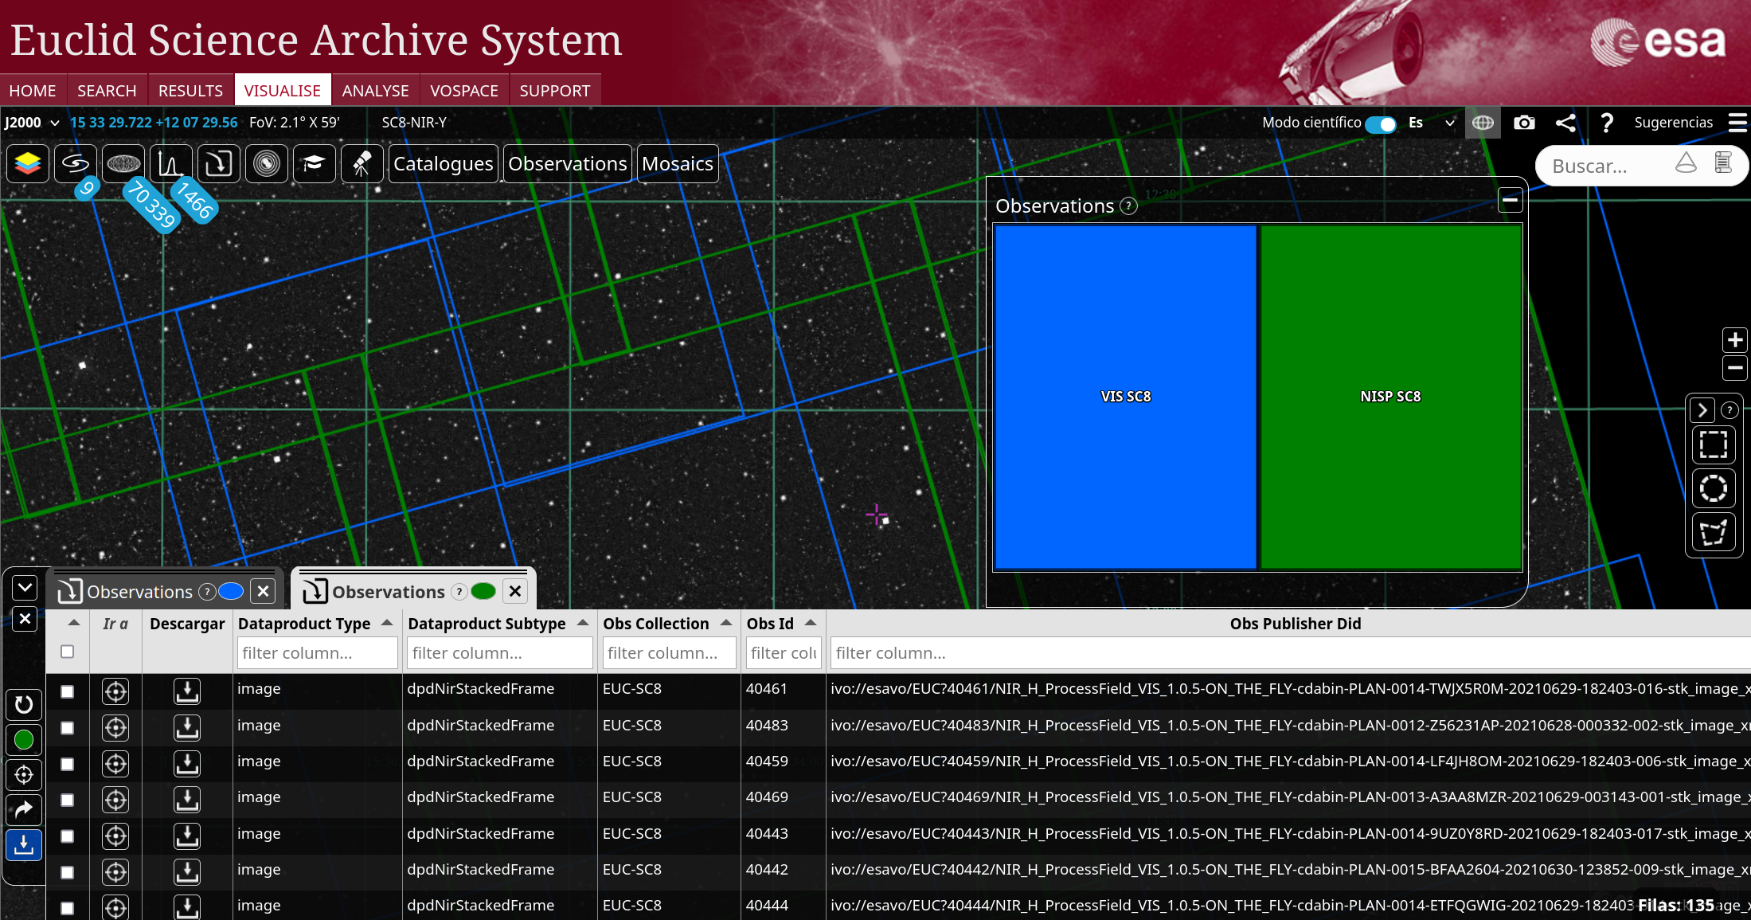Sort by Dataproduct Subtype column arrow

tap(583, 623)
